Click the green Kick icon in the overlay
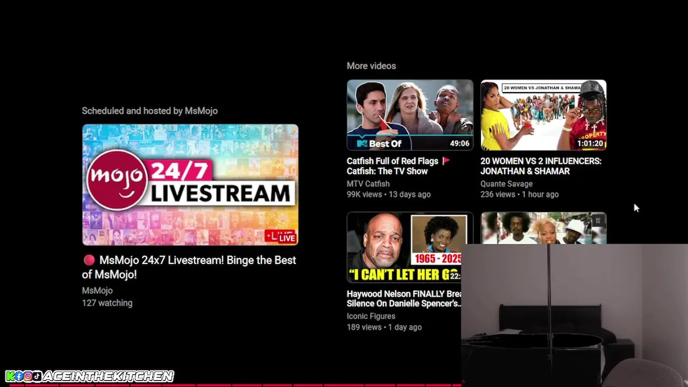Viewport: 688px width, 387px height. (x=10, y=376)
